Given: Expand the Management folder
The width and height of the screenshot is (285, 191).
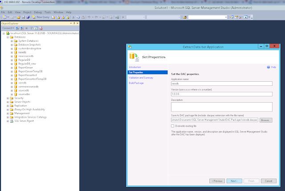Looking at the screenshot, I should (x=8, y=113).
